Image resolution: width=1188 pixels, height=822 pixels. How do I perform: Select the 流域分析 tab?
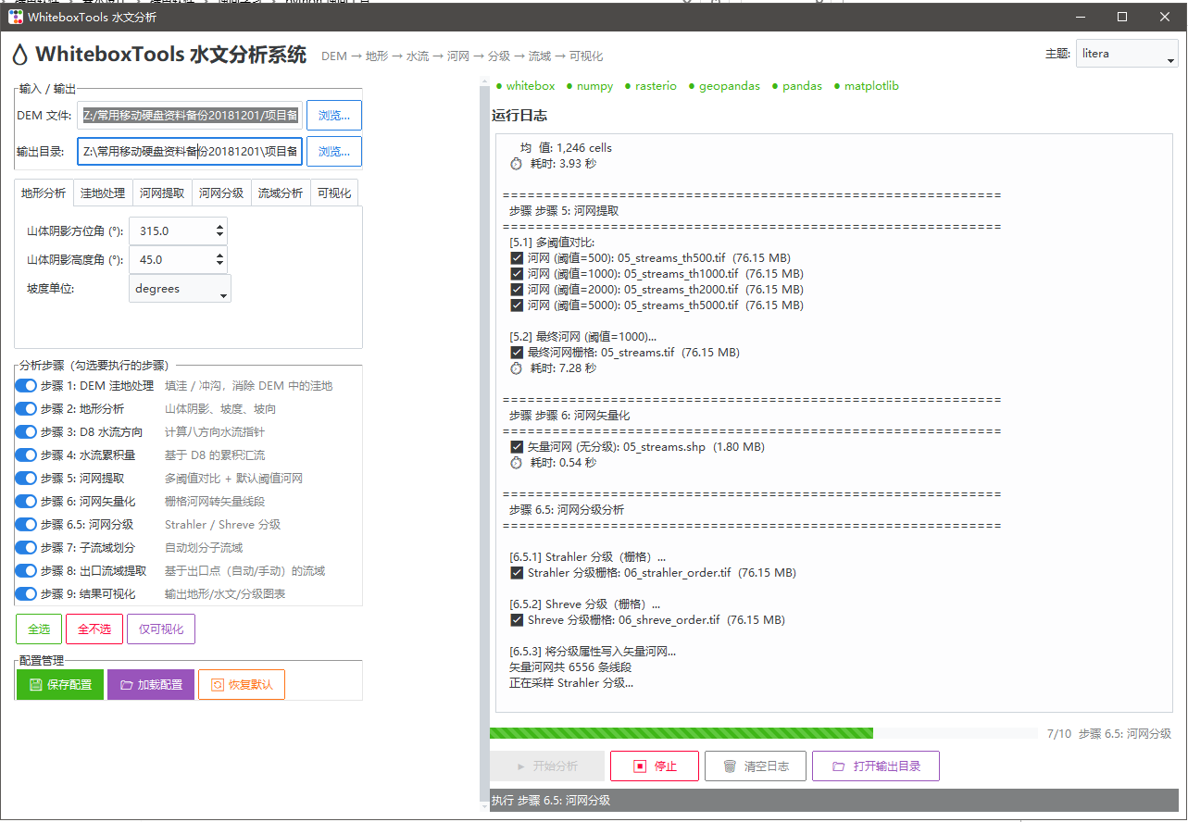(x=281, y=193)
